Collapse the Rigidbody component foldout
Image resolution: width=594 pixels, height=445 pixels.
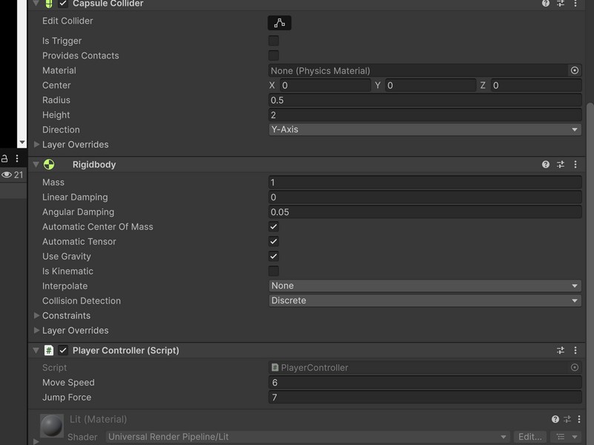[x=36, y=164]
